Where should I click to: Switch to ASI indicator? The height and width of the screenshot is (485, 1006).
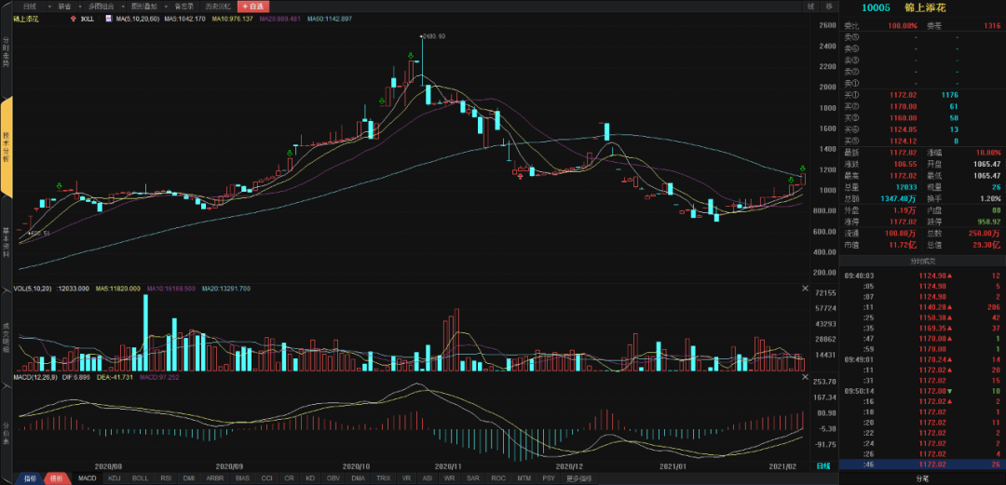tap(428, 478)
